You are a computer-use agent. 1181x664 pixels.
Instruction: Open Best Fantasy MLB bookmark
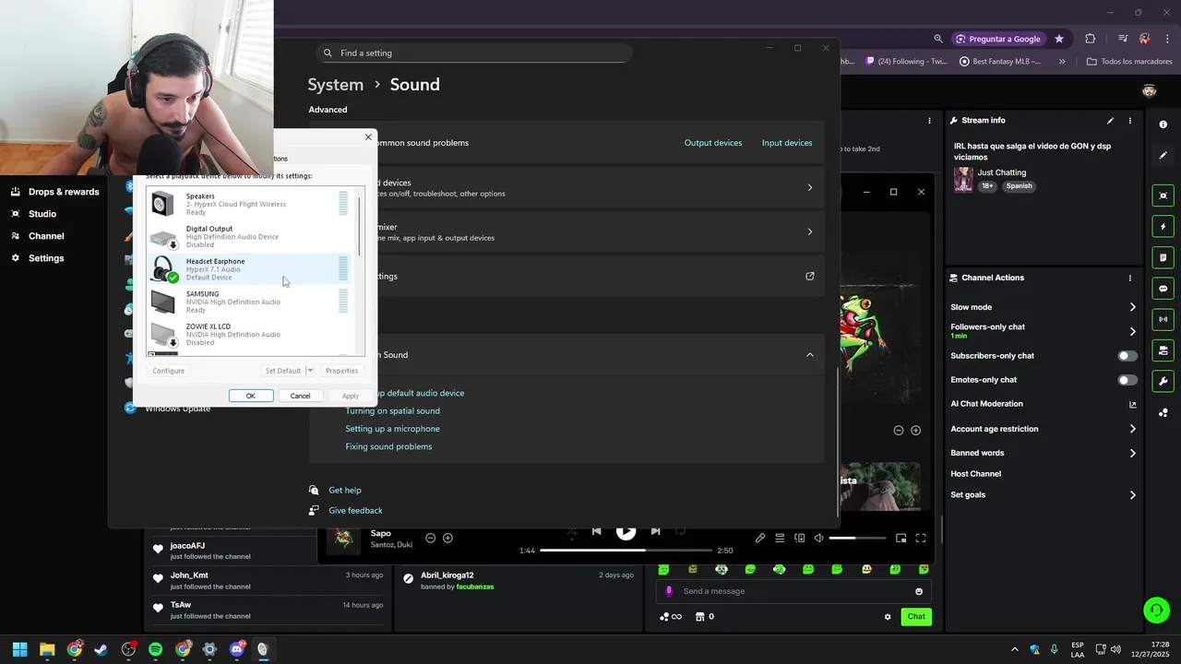(x=1000, y=62)
